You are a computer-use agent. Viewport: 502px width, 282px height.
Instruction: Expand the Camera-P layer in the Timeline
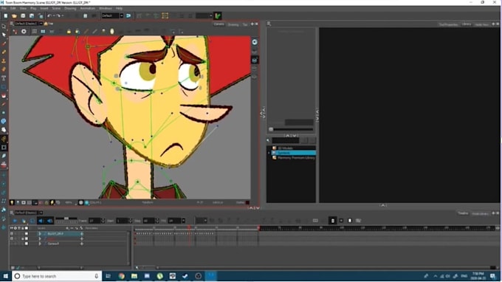point(40,244)
